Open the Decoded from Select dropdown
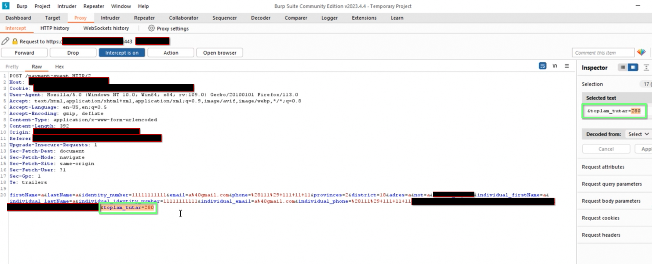 [638, 134]
